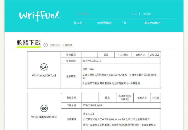The image size is (188, 130).
Task: Click the 多國語言(含中英文) cell
Action: [x=125, y=98]
